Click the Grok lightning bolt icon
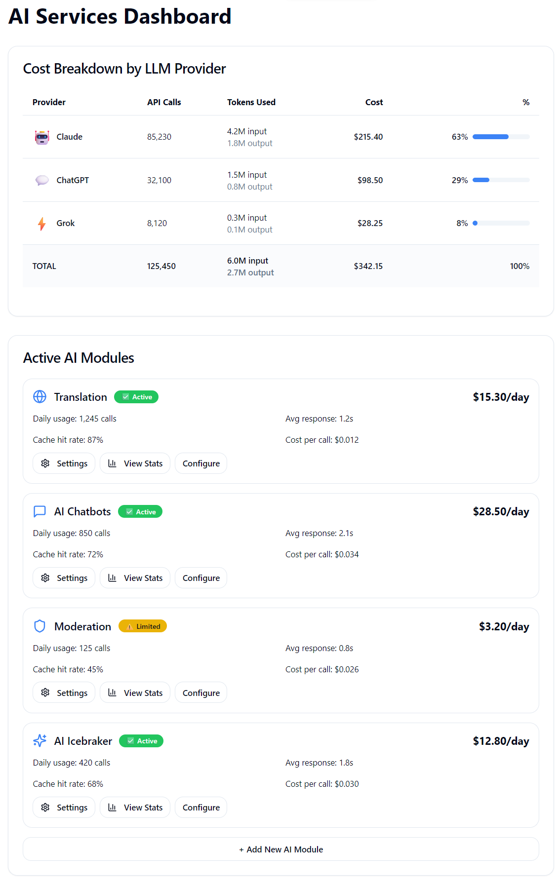Screen dimensions: 557x886 42,224
